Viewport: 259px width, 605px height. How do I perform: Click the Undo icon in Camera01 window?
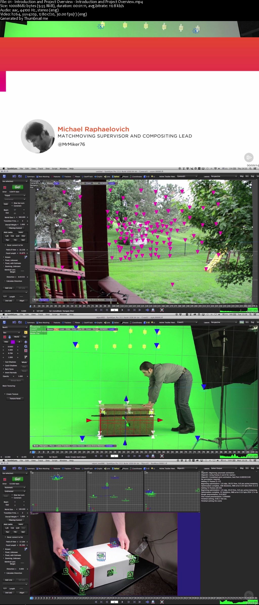tap(14, 176)
